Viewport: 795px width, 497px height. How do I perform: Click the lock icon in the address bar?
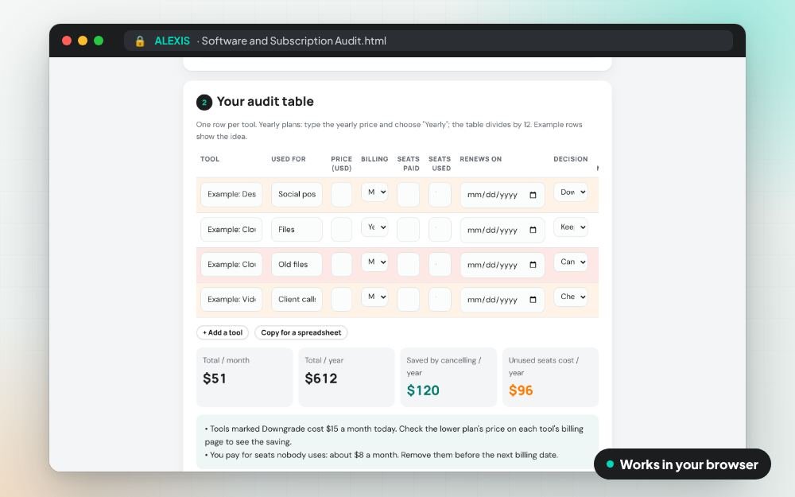[140, 41]
